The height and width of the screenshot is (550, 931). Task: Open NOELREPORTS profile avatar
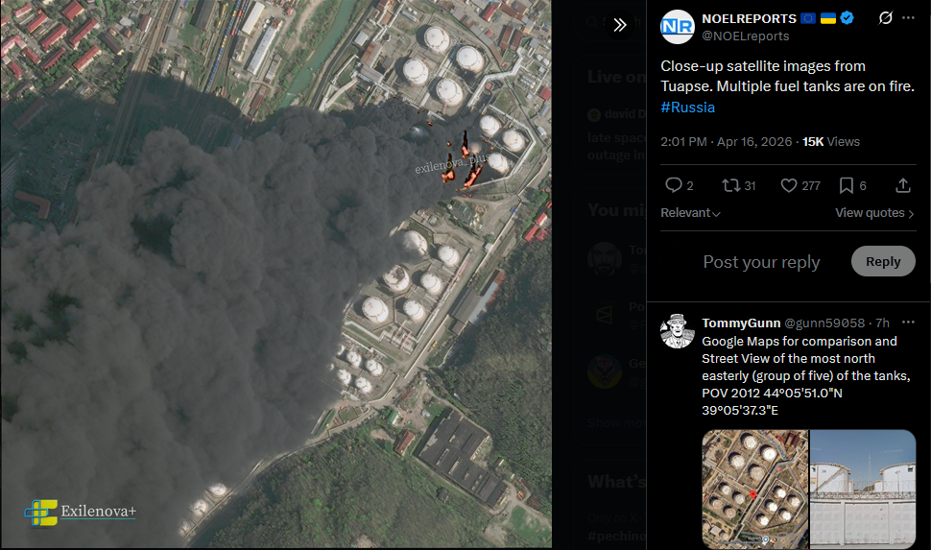point(678,27)
